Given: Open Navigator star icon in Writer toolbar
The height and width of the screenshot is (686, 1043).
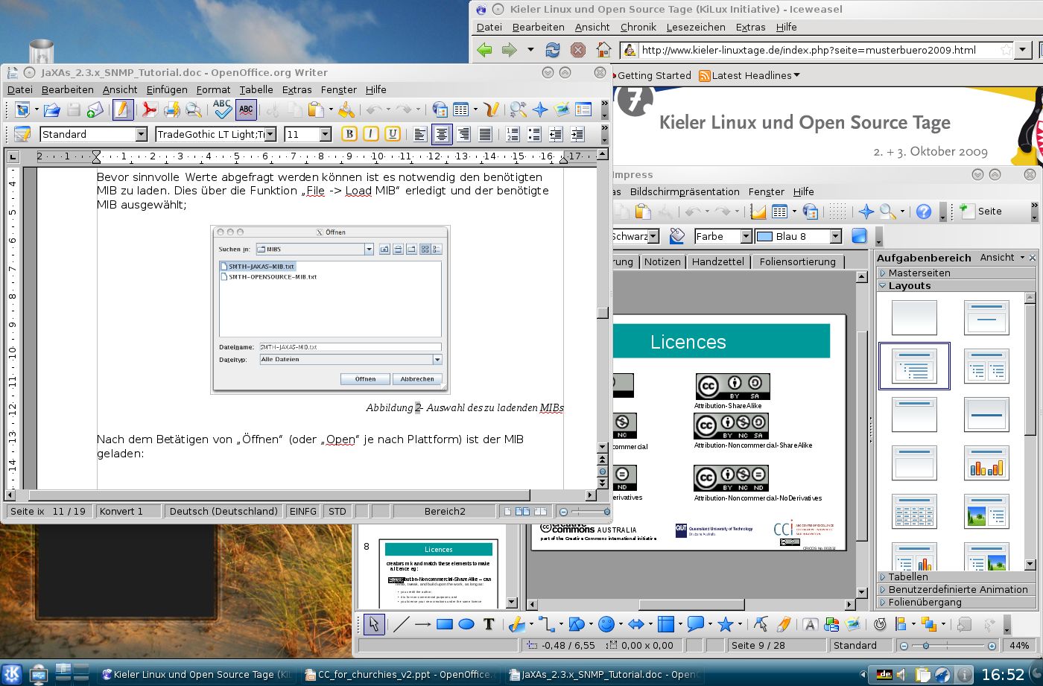Looking at the screenshot, I should click(x=540, y=110).
